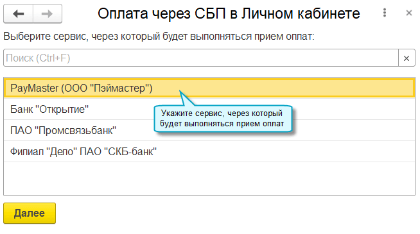The width and height of the screenshot is (420, 234).
Task: Click the Далее button
Action: coord(30,213)
